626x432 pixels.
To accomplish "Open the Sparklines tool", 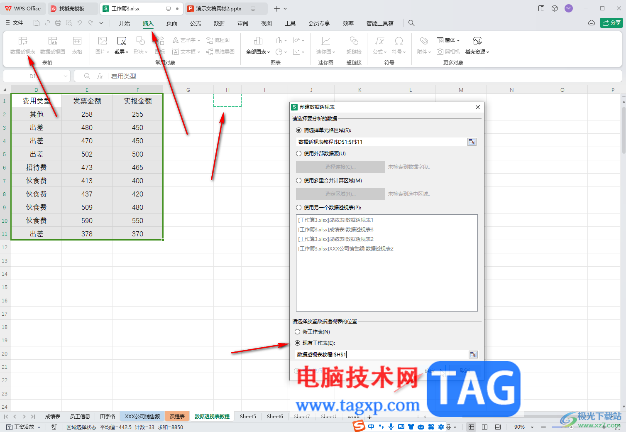I will (326, 45).
